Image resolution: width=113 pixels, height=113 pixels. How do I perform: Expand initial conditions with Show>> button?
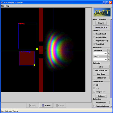pos(101,23)
